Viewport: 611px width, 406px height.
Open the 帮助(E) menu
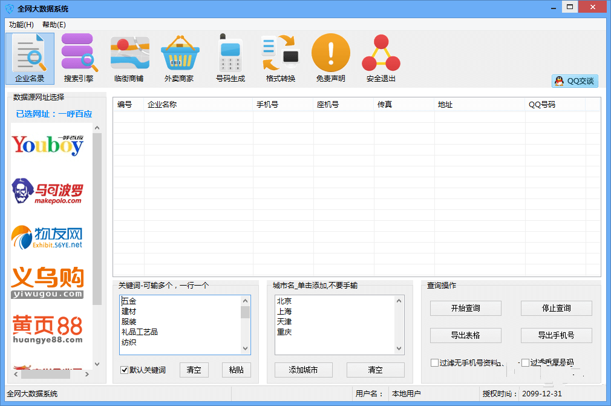[x=54, y=25]
